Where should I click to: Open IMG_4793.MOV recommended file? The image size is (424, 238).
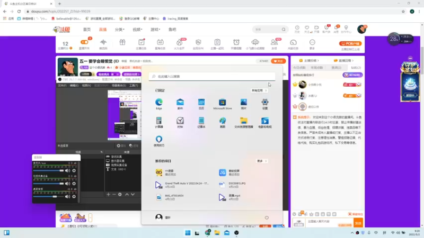(170, 197)
